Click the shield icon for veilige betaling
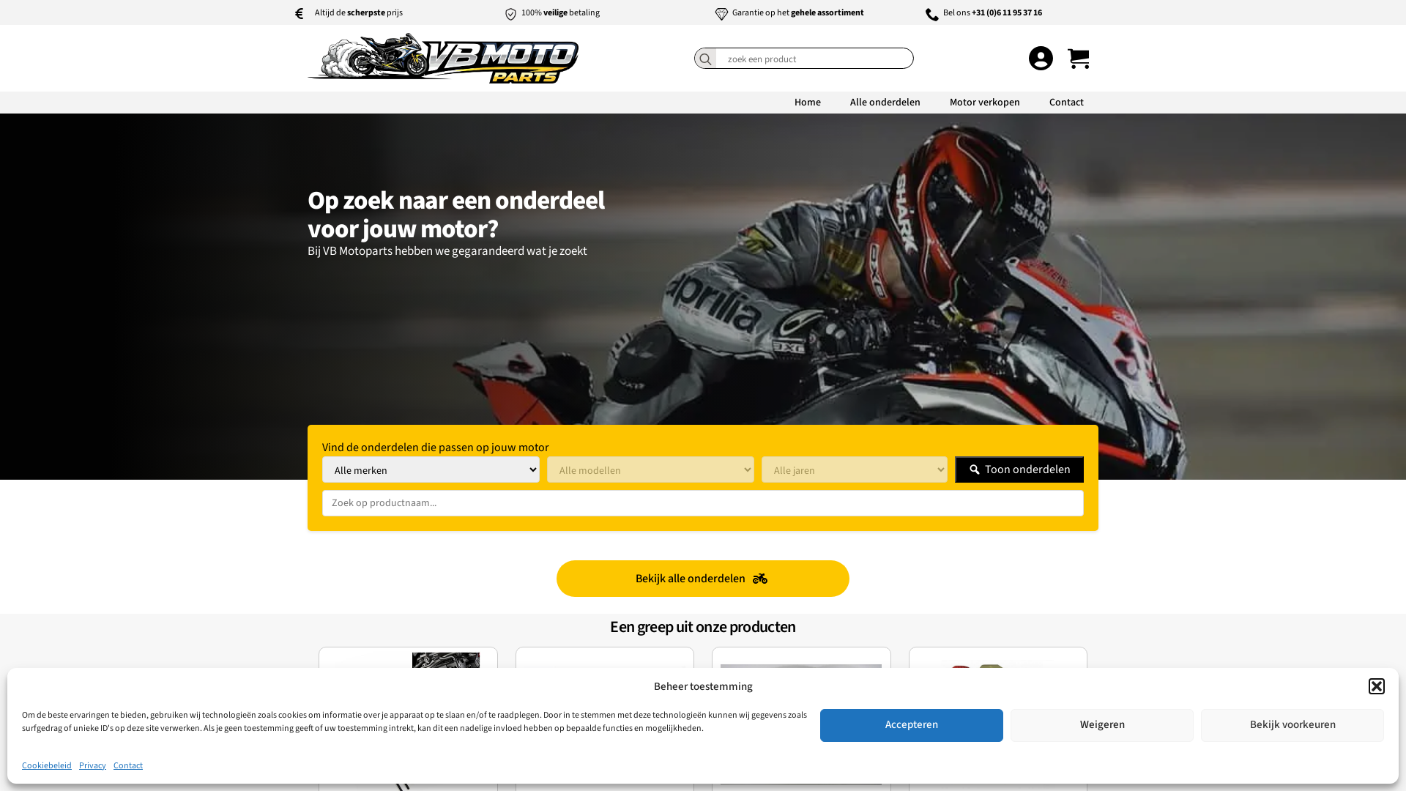This screenshot has height=791, width=1406. coord(510,14)
